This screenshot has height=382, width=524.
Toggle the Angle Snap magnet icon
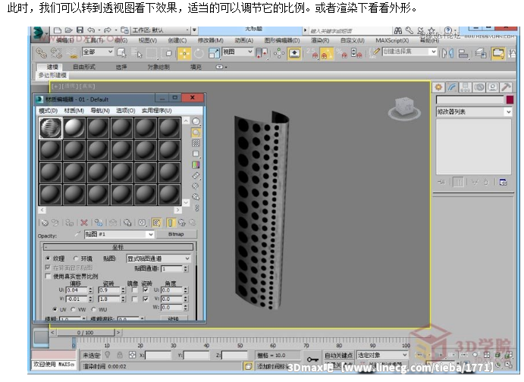(326, 53)
